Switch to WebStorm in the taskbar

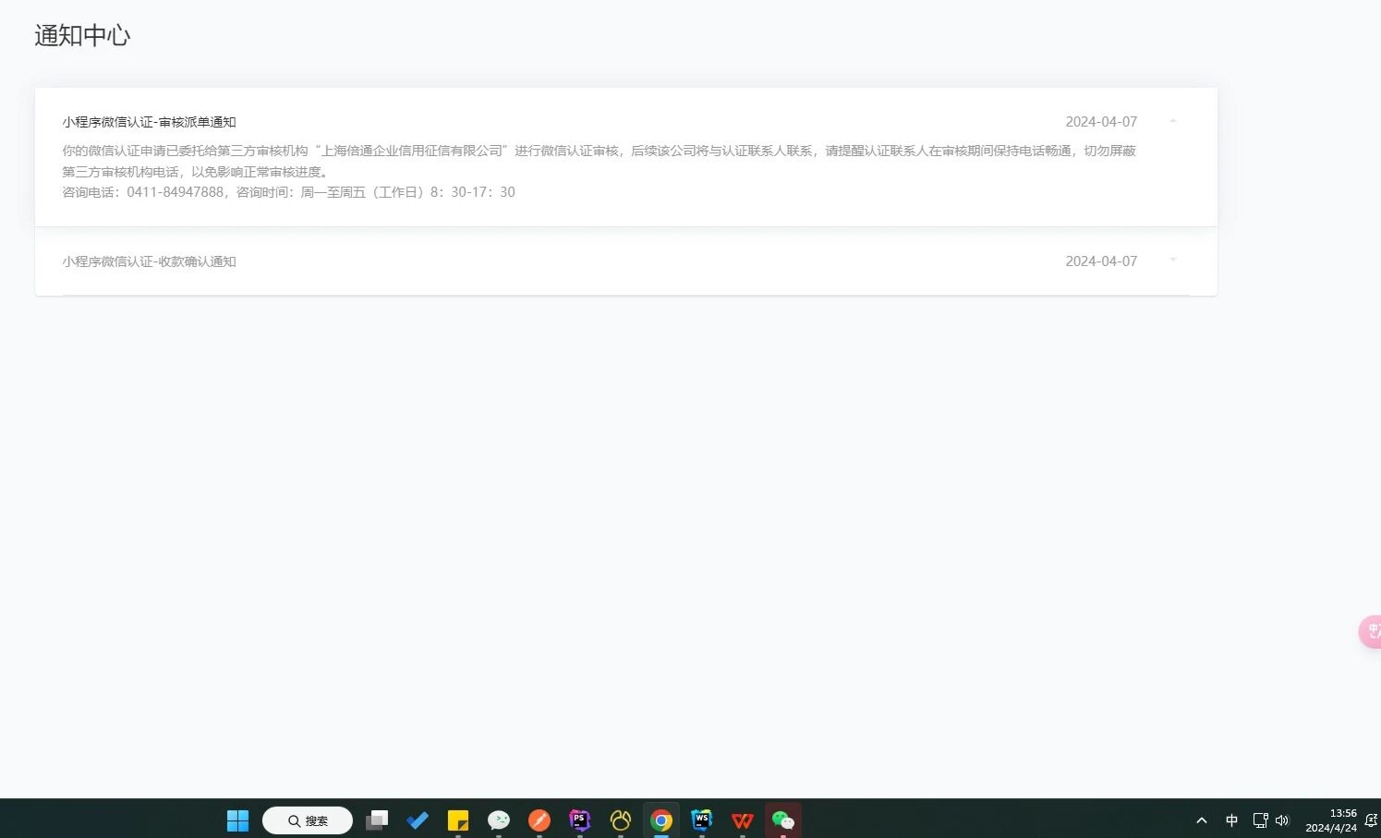pos(702,820)
